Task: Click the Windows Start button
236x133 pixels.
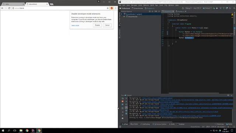Action: pyautogui.click(x=3, y=130)
